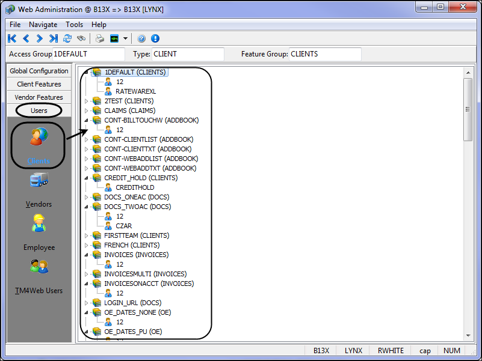Click the tree scrollbar down arrow
482x361 pixels.
click(467, 335)
